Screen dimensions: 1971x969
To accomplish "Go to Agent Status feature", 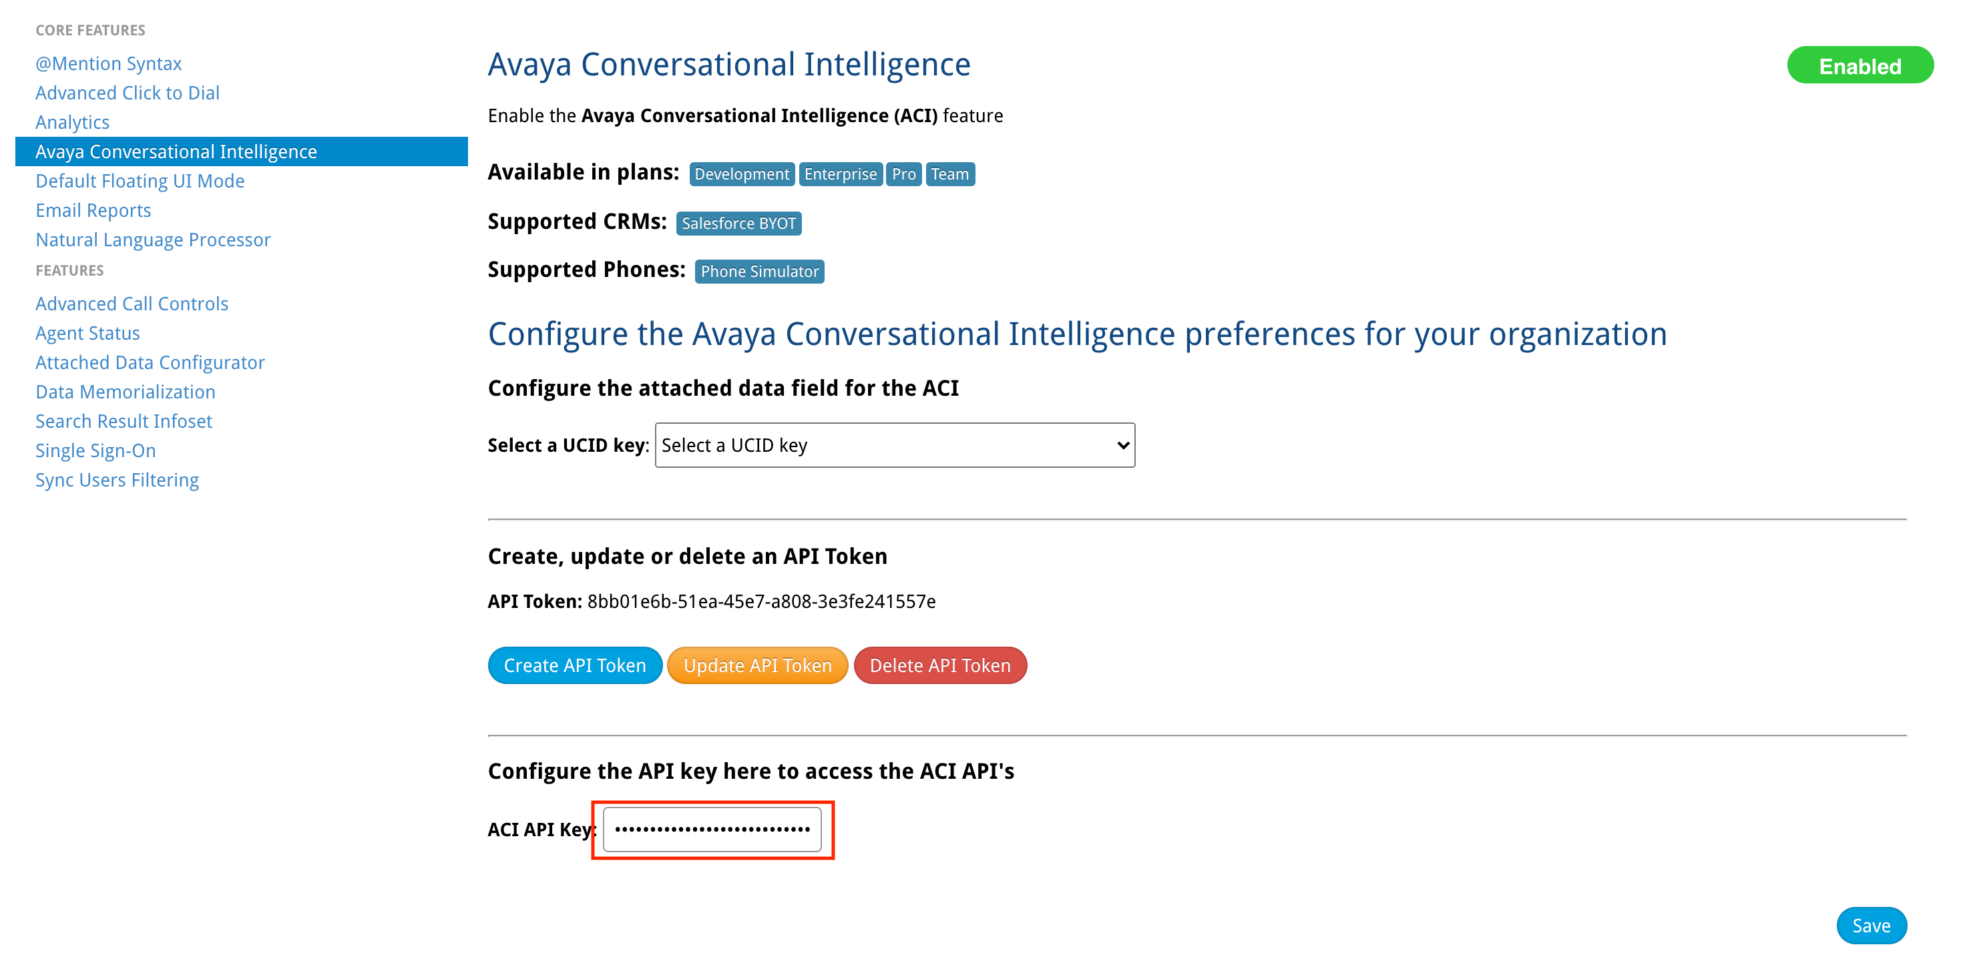I will coord(87,334).
